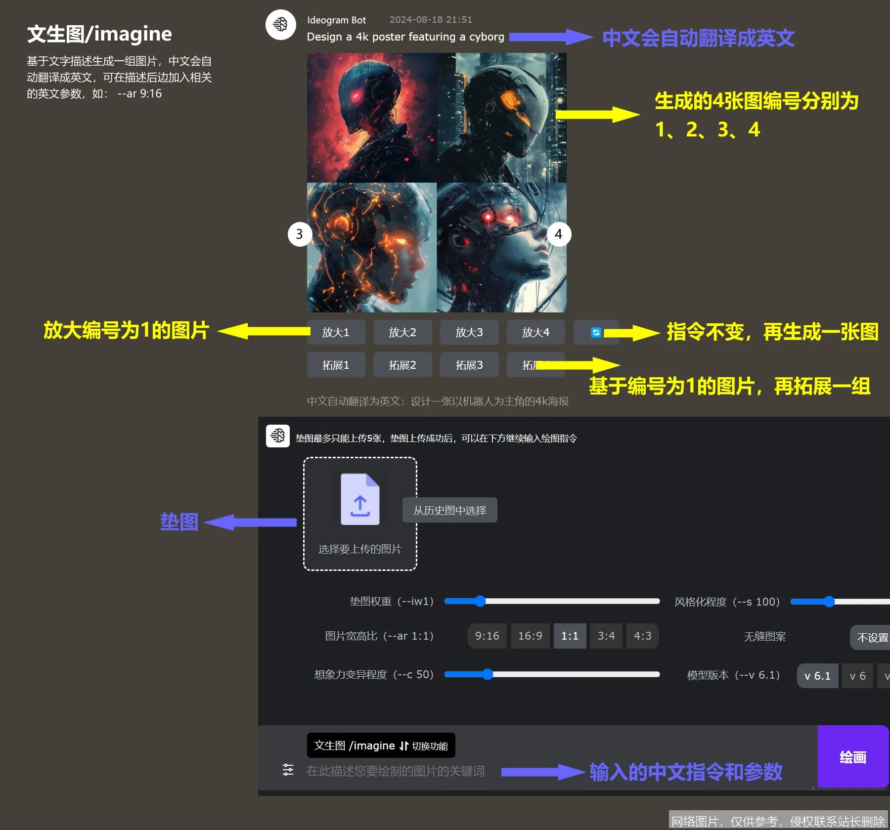Click the 文生图/imagine heading
This screenshot has width=890, height=830.
(x=99, y=34)
